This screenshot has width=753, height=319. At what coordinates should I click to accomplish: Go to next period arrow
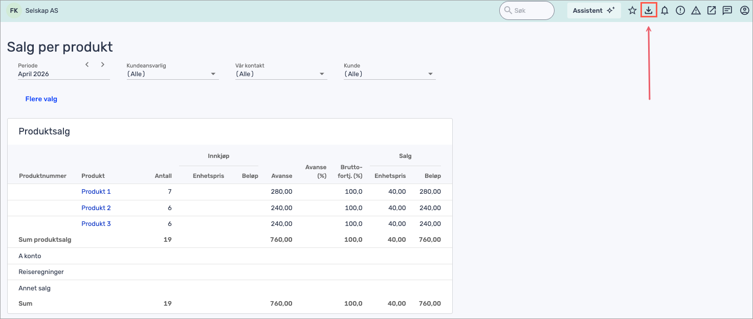[x=103, y=64]
